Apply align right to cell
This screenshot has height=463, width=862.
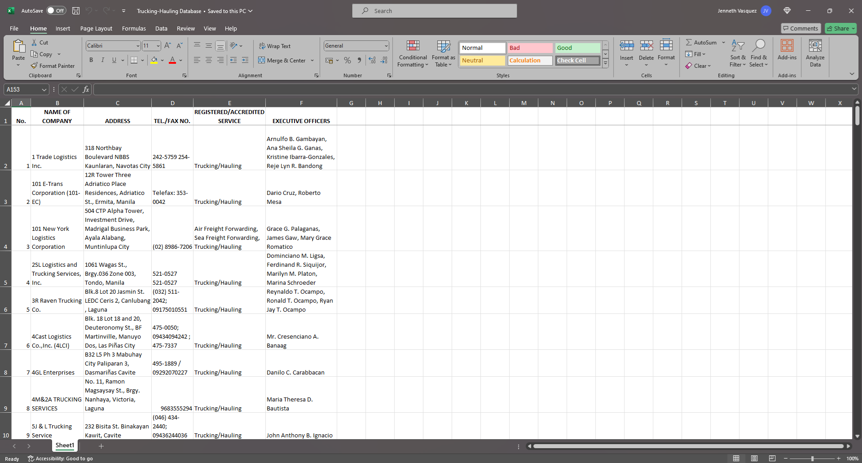pos(220,60)
